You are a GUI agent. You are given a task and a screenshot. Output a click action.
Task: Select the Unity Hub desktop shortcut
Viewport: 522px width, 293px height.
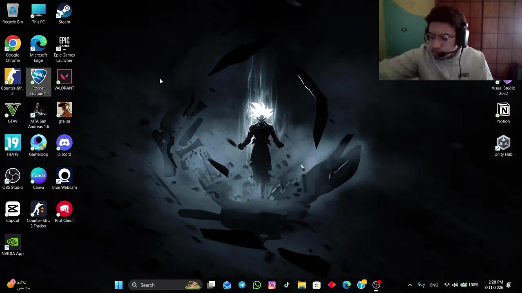click(503, 146)
